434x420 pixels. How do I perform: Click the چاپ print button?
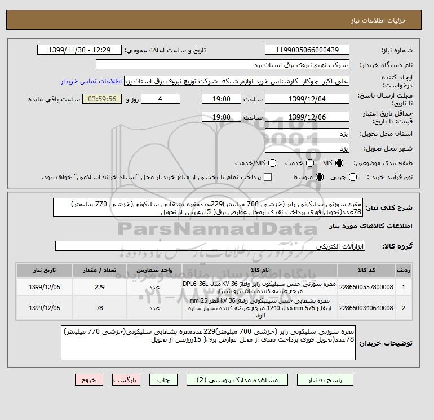click(x=163, y=380)
